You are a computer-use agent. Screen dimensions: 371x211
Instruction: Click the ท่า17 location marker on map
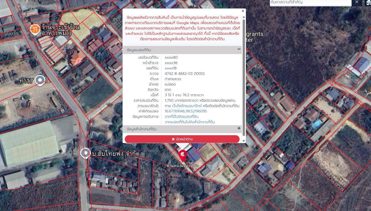40,80
